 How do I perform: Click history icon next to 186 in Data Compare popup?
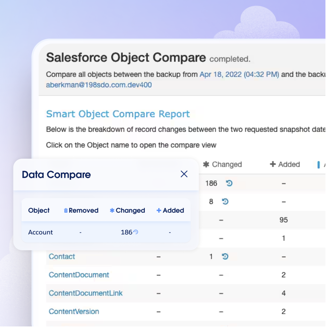(x=136, y=232)
